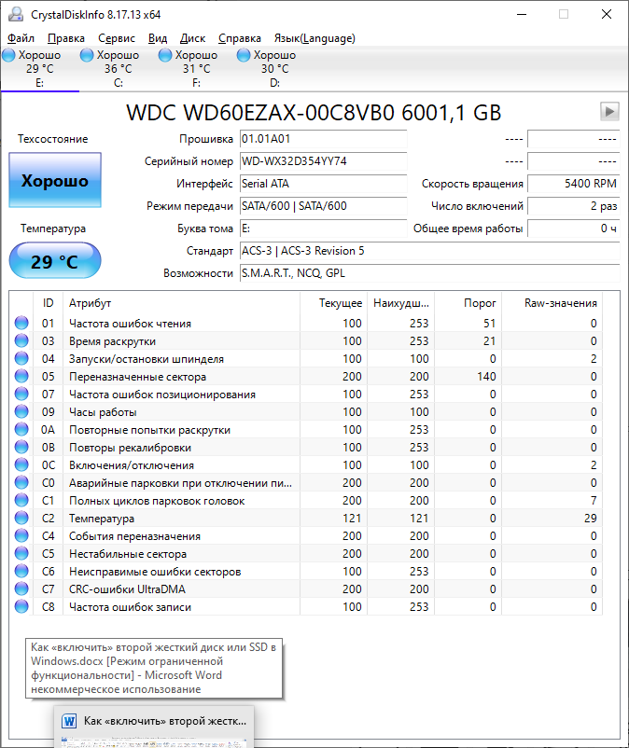This screenshot has height=748, width=629.
Task: Open the Файл menu
Action: (21, 38)
